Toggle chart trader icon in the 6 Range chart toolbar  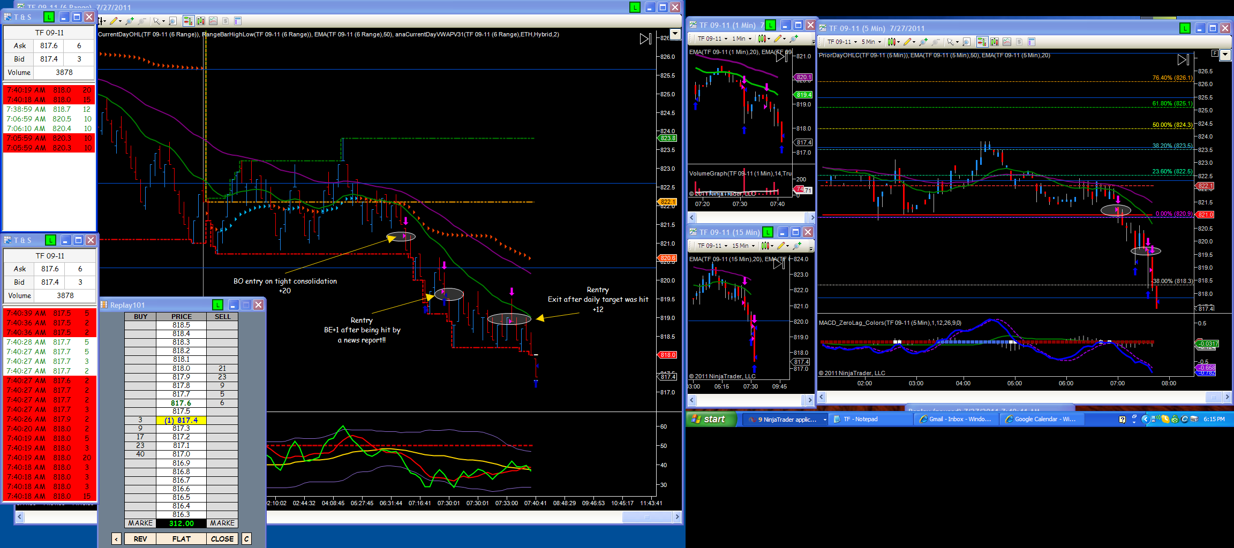click(188, 21)
